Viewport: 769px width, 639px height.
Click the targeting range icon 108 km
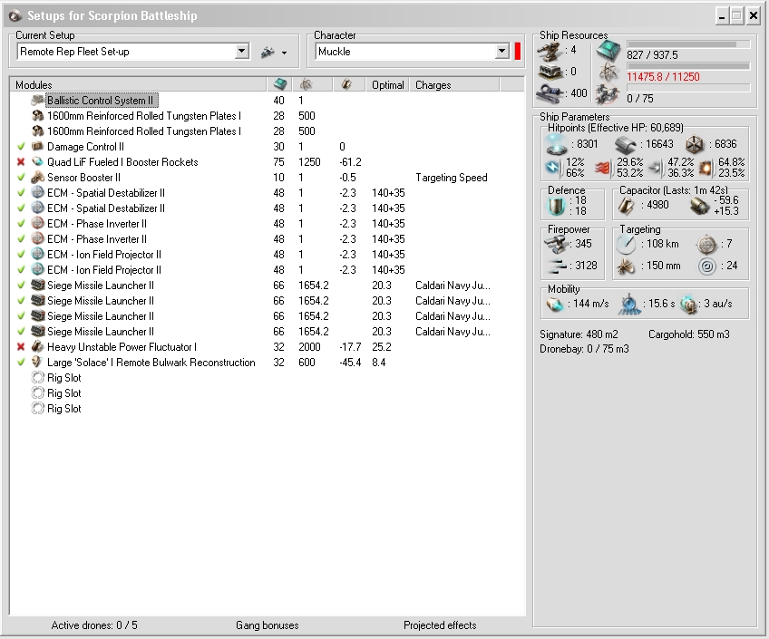626,244
